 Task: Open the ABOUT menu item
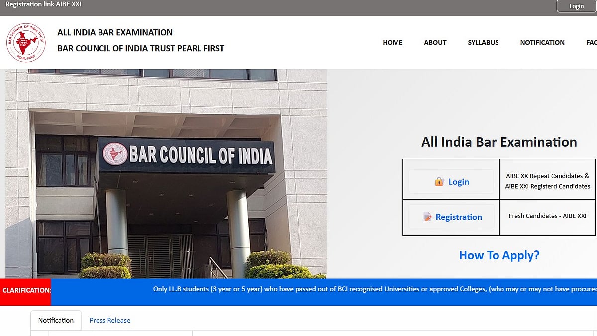pyautogui.click(x=435, y=43)
